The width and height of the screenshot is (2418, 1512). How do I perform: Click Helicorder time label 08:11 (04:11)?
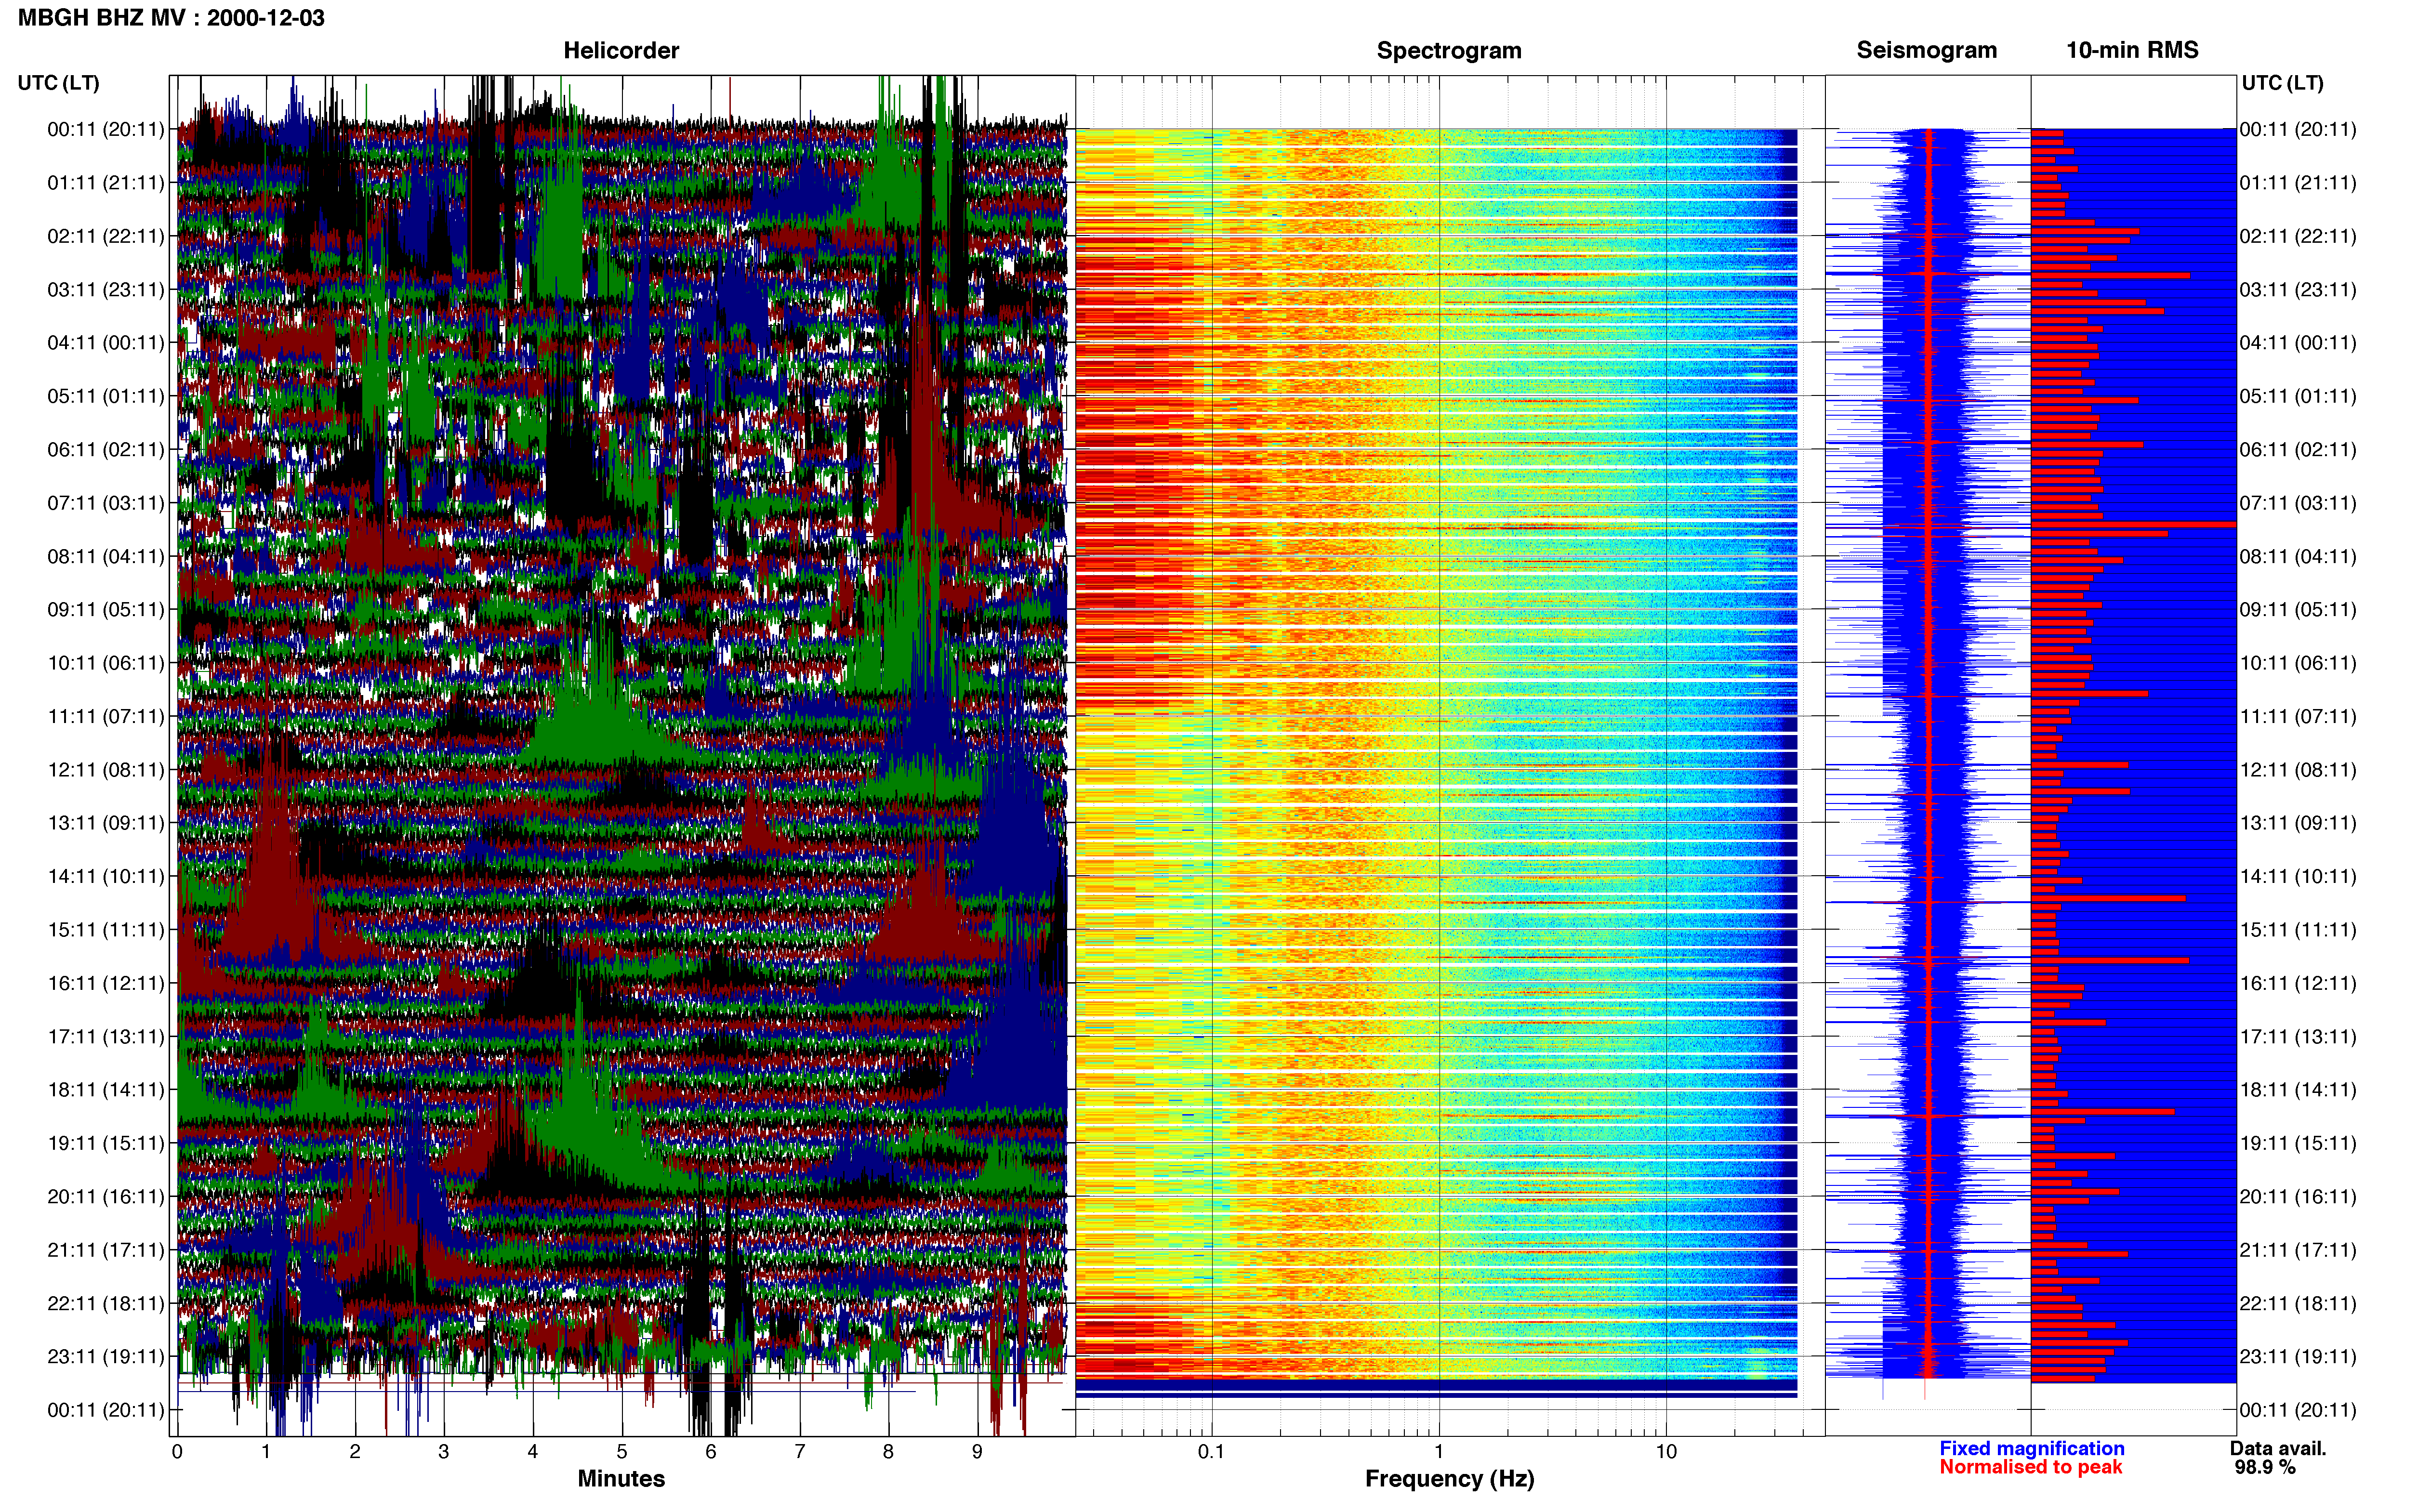coord(106,556)
